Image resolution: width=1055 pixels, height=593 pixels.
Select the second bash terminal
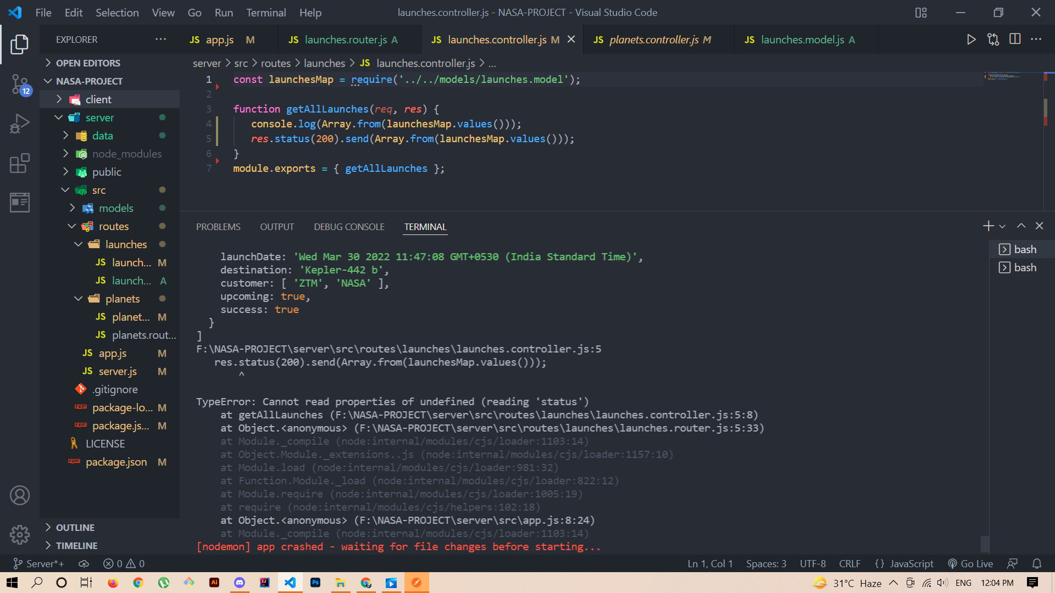(1022, 267)
